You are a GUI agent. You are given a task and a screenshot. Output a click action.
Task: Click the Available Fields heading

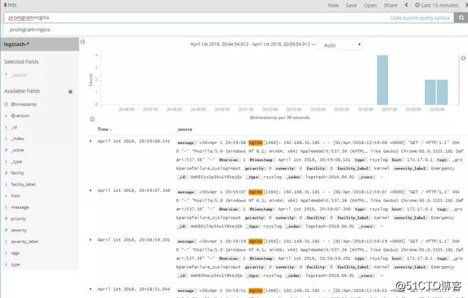[22, 91]
